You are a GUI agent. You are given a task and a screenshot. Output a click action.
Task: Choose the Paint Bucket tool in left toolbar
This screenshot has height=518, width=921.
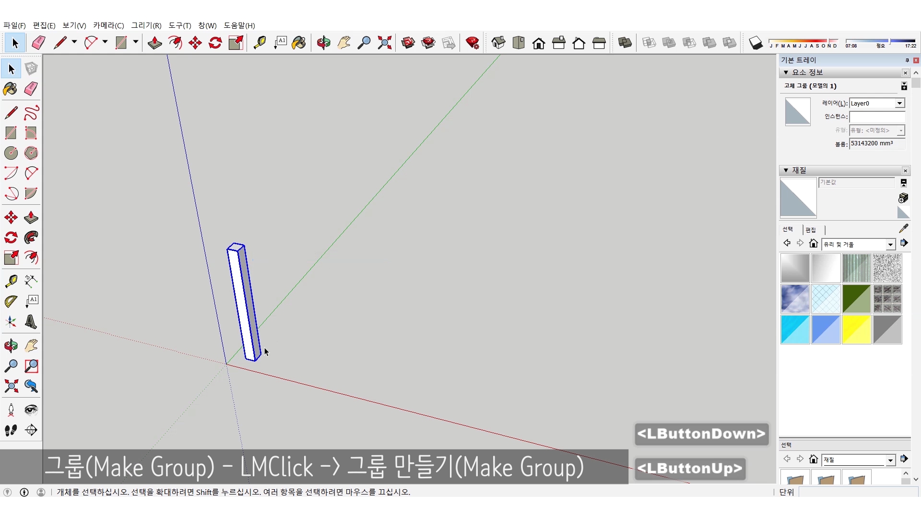(11, 89)
